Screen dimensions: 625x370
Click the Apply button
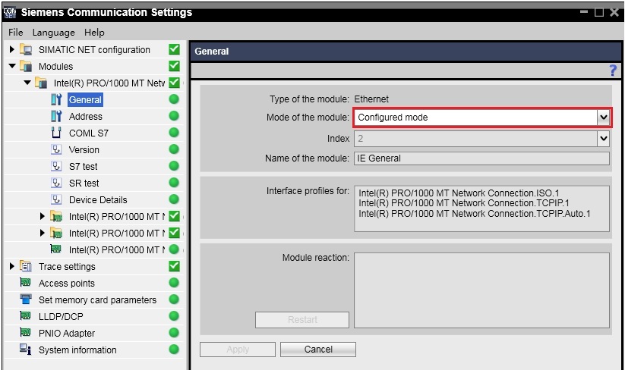pos(238,350)
